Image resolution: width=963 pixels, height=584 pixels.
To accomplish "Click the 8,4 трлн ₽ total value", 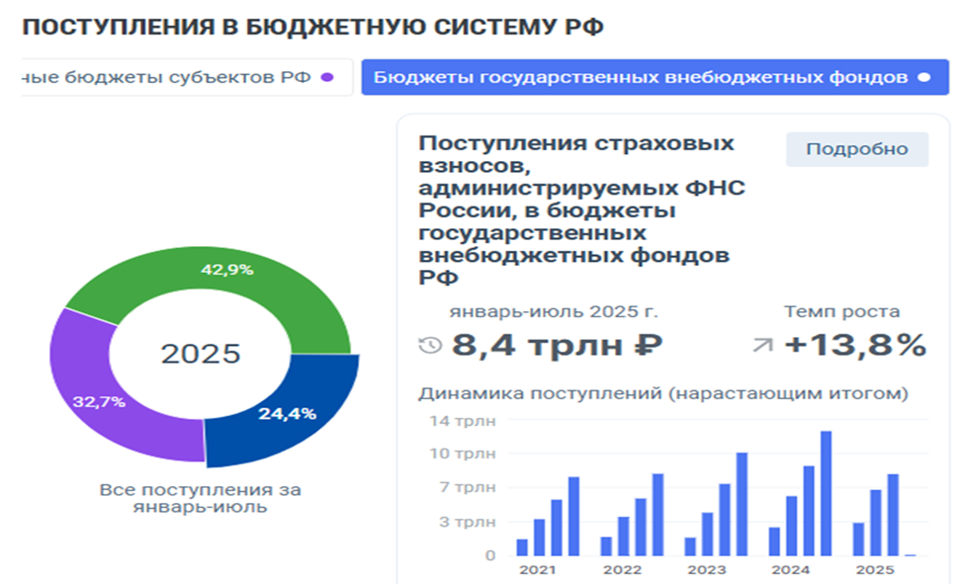I will click(x=557, y=346).
